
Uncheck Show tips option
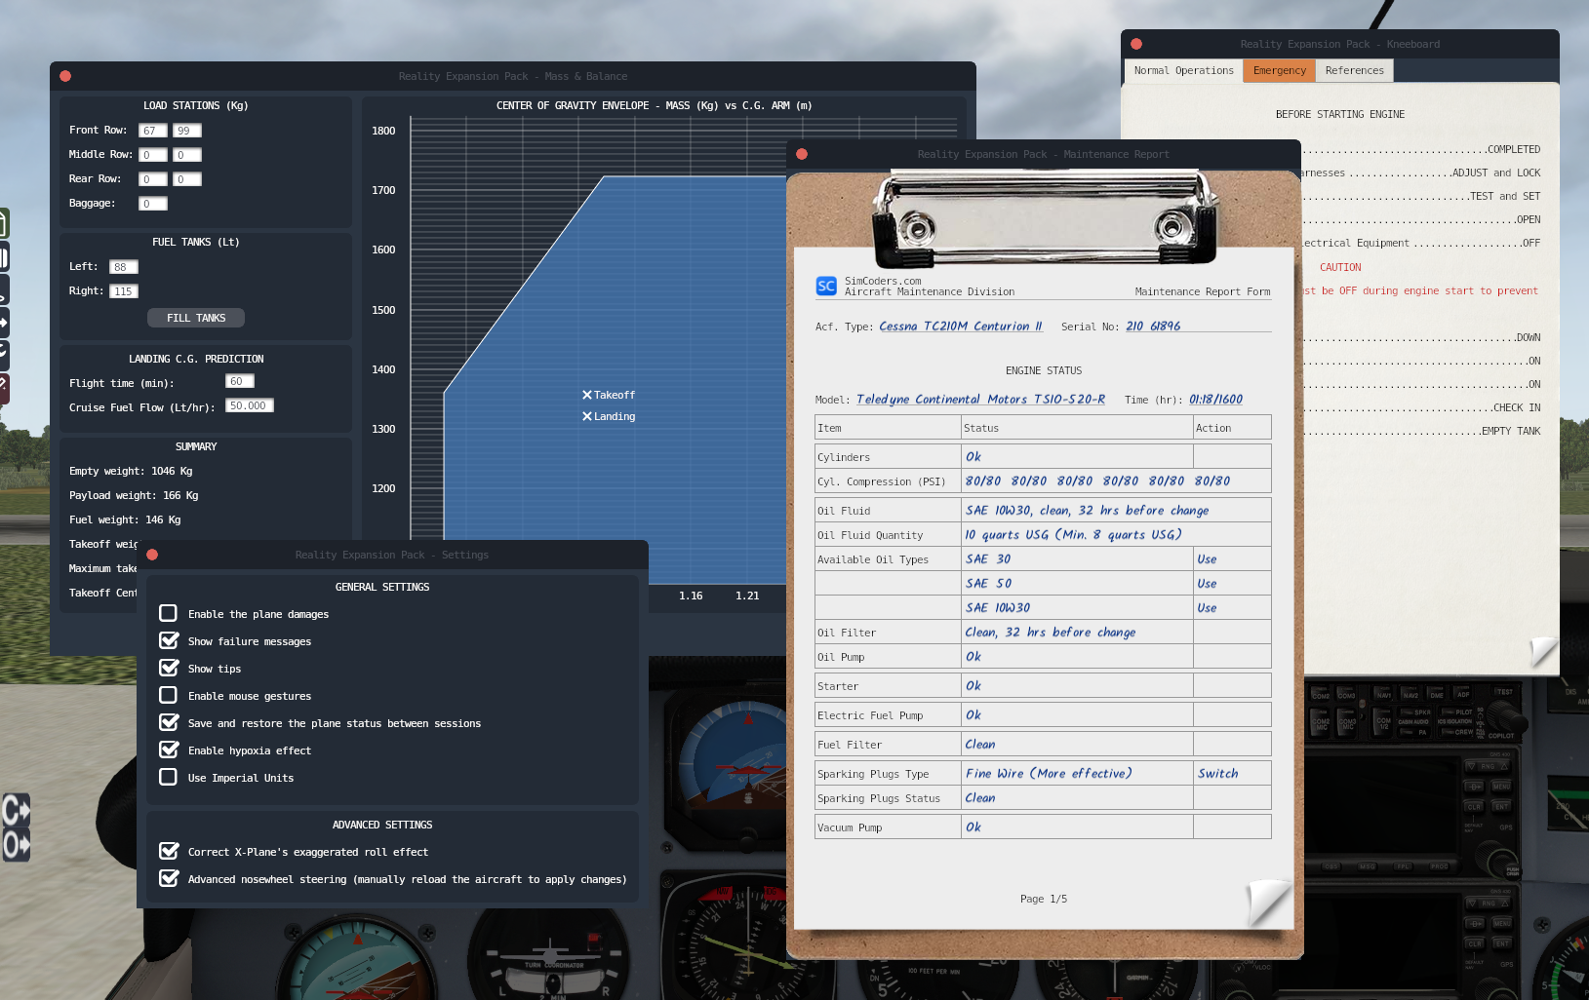click(169, 668)
